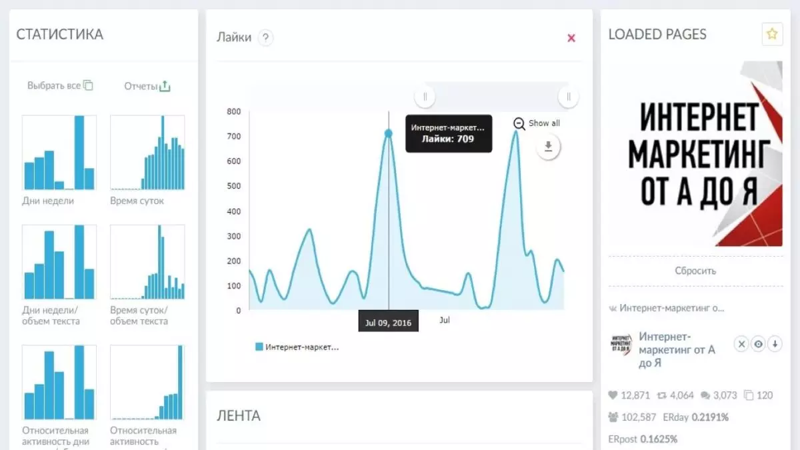Open the Дни недели chart thumbnail
The width and height of the screenshot is (800, 450).
coord(59,153)
